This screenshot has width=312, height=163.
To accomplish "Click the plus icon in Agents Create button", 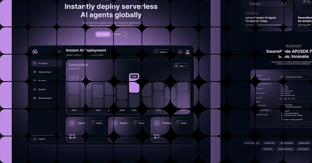I will point(94,123).
